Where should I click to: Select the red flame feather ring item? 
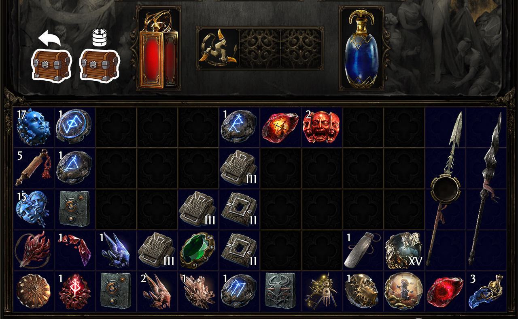click(x=34, y=250)
